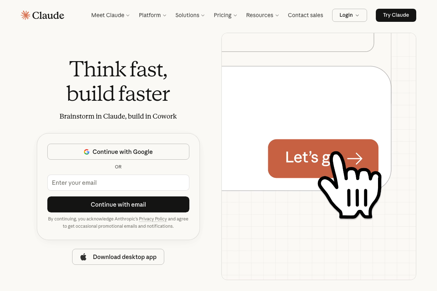
Task: Click the arrow in the Let's go button
Action: tap(354, 159)
